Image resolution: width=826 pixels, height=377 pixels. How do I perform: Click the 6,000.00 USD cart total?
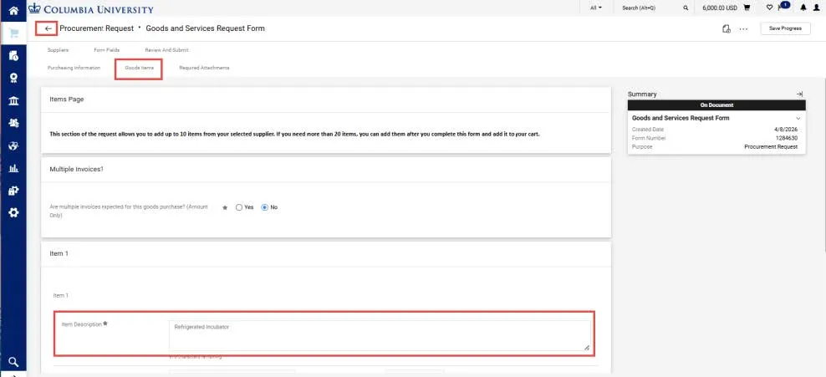[720, 8]
